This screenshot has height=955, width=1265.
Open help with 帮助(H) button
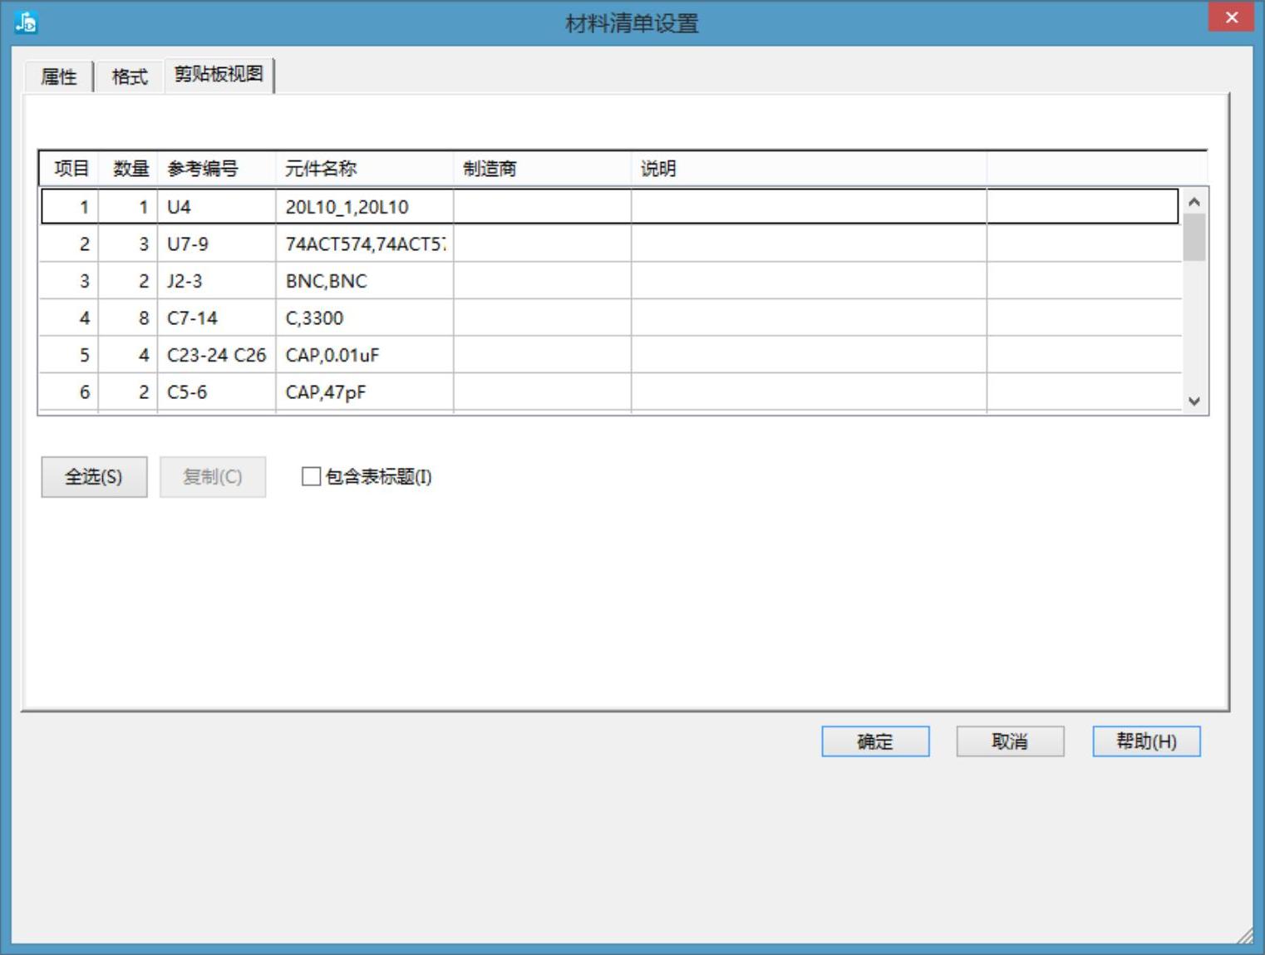click(1145, 741)
